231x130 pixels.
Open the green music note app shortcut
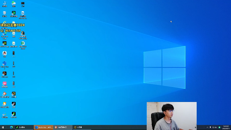[14, 115]
